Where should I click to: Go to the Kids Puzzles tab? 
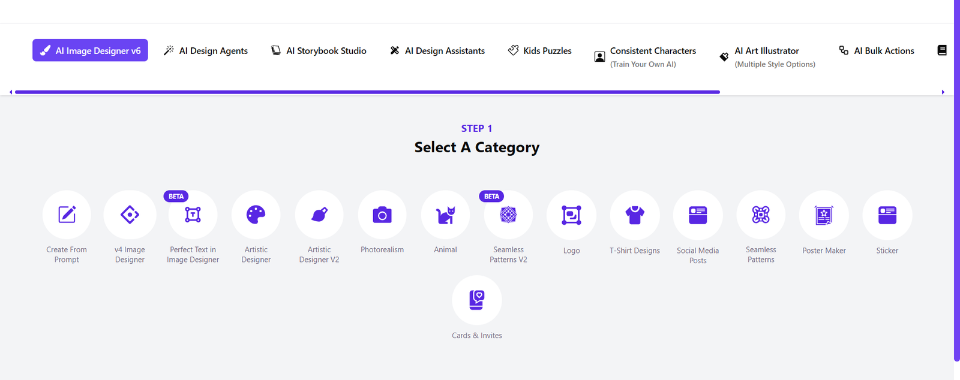(539, 51)
